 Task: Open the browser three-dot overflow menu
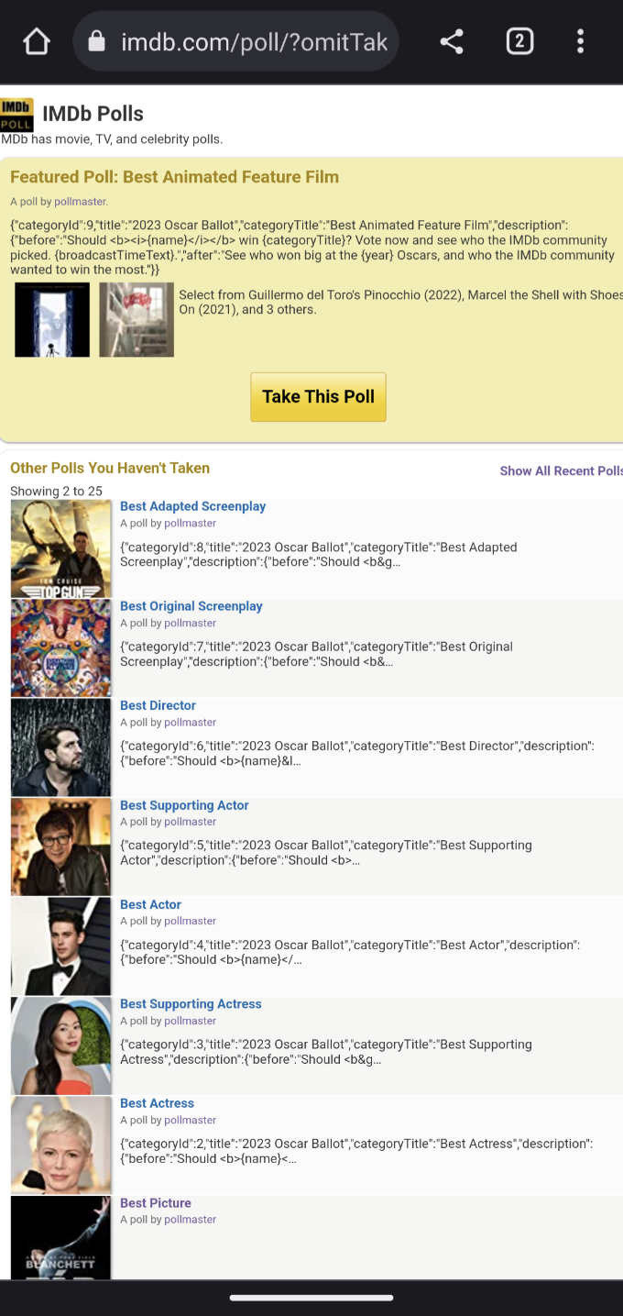click(x=580, y=41)
